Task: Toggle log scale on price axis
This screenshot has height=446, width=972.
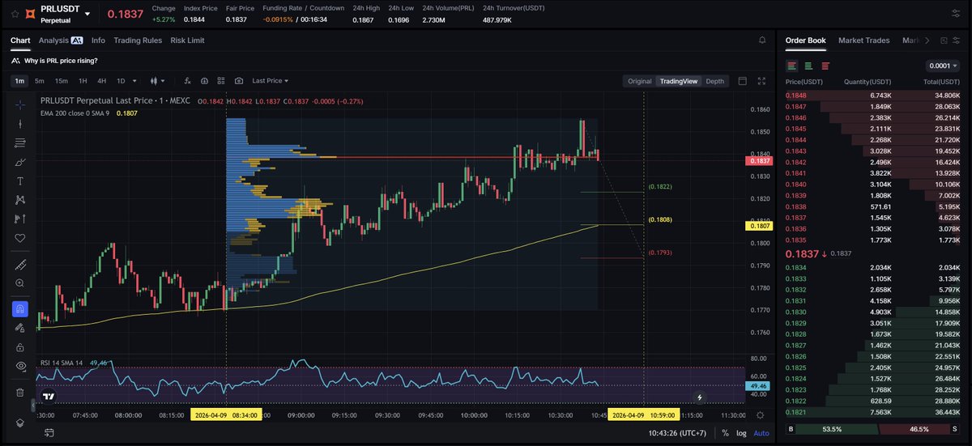Action: (740, 433)
